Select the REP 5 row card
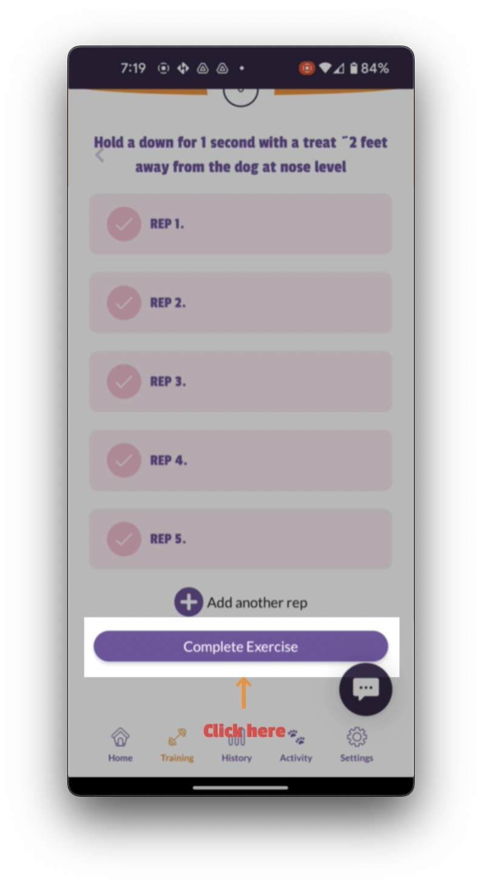 [x=267, y=539]
